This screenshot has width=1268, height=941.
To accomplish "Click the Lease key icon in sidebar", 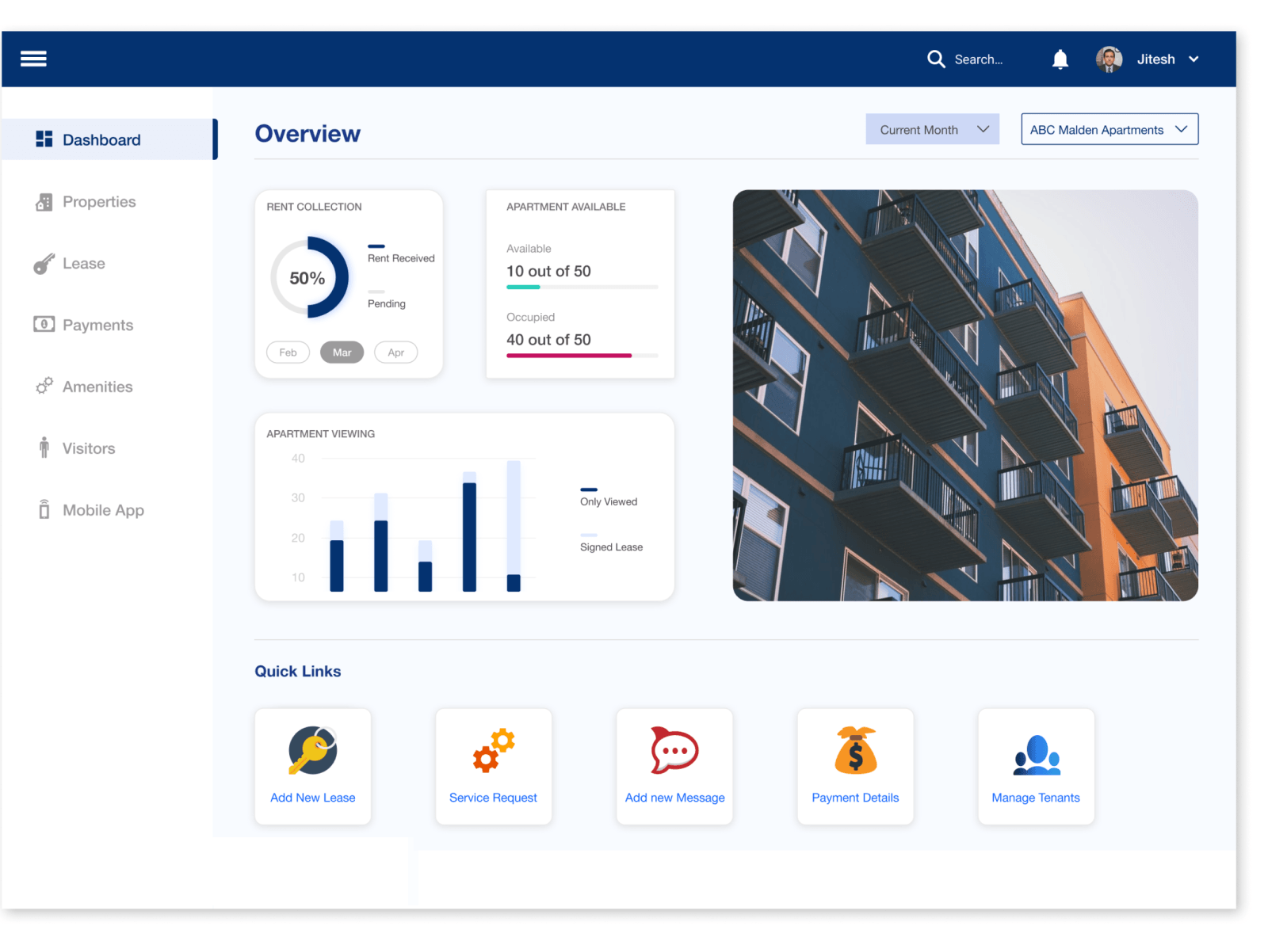I will pos(44,264).
